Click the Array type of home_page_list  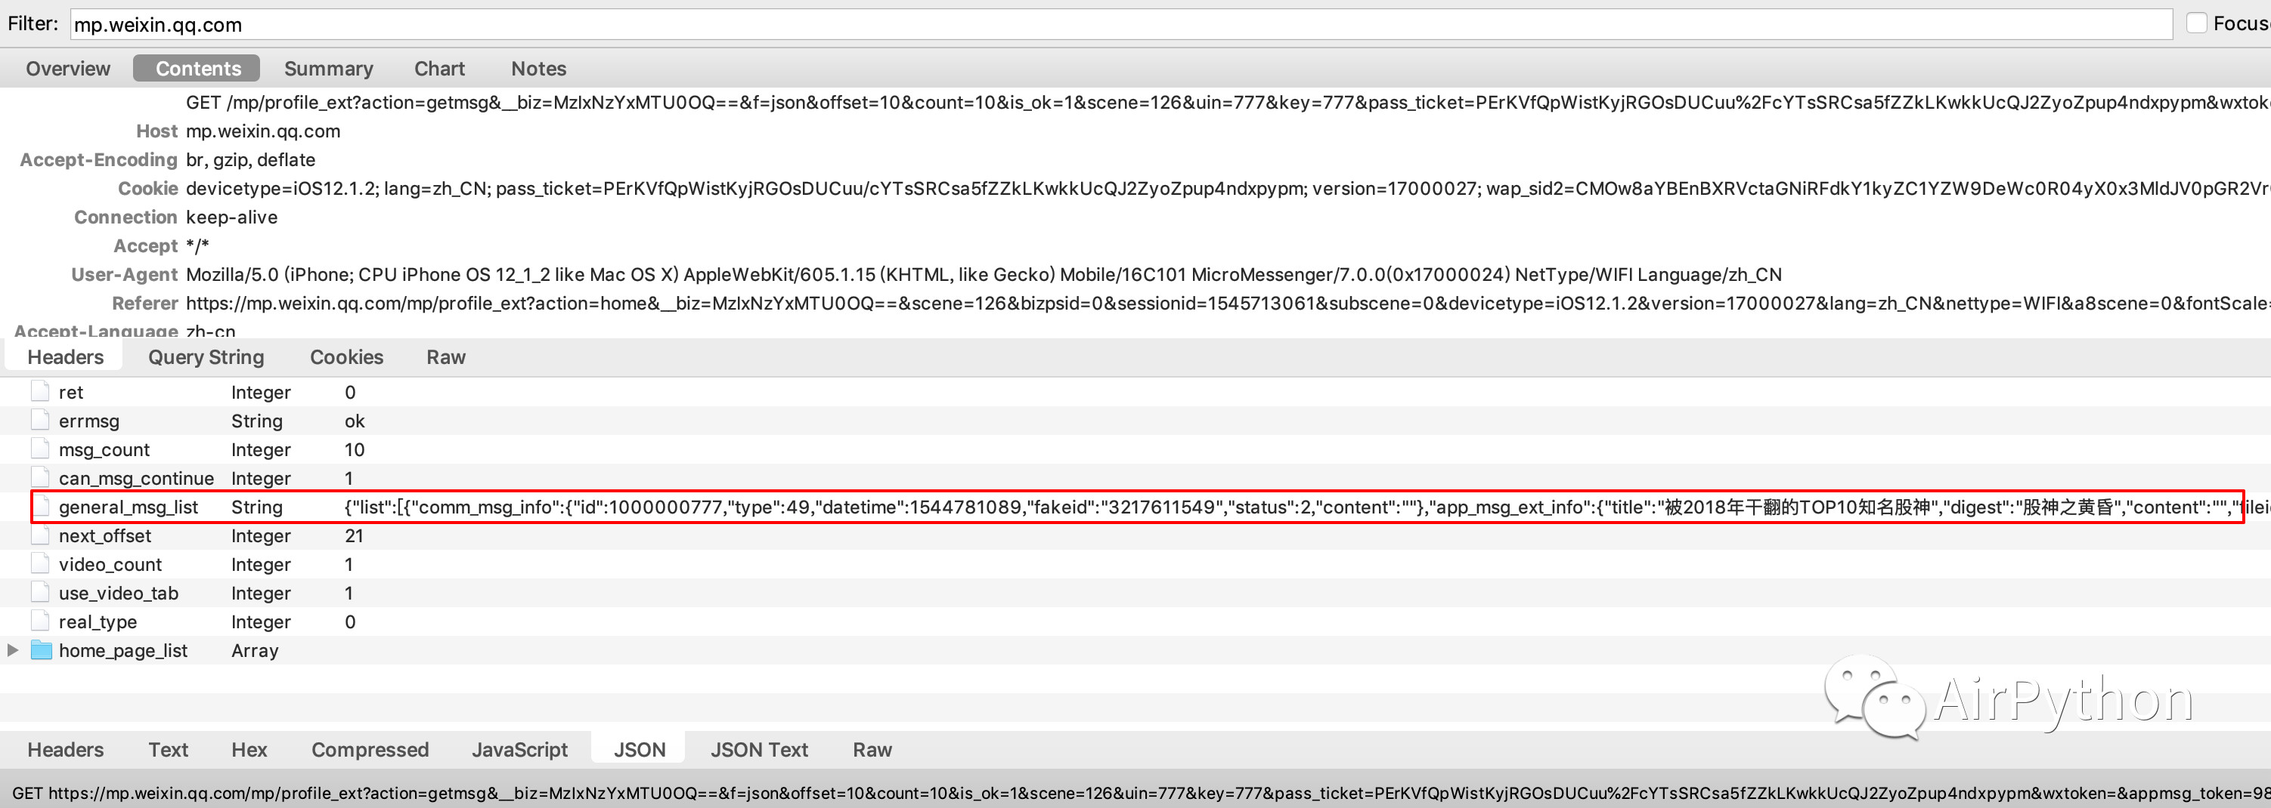click(255, 652)
